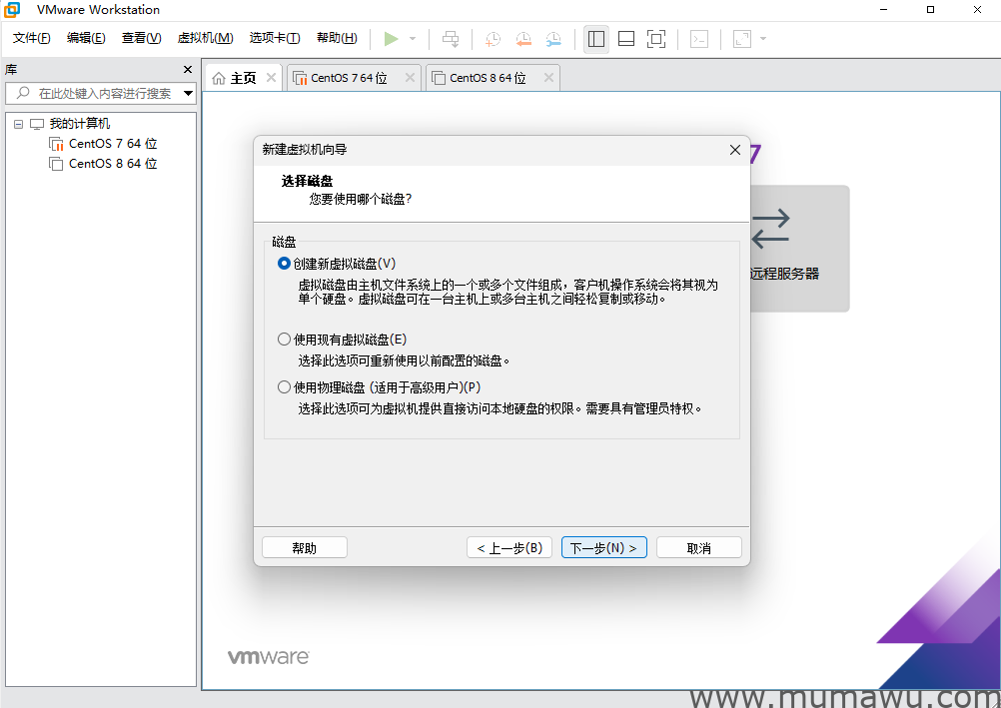Pick 使用物理磁盘 option for advanced users
Image resolution: width=1001 pixels, height=708 pixels.
coord(283,386)
